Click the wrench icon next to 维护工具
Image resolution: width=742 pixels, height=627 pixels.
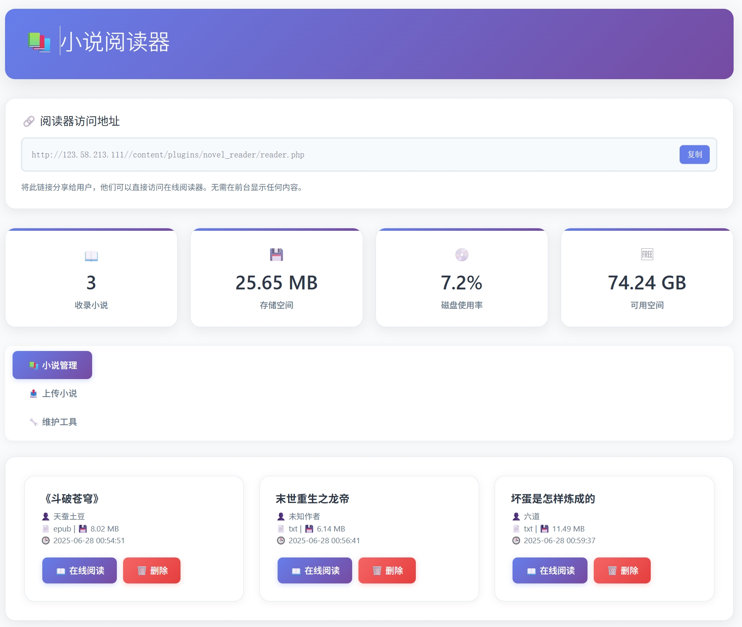(33, 422)
